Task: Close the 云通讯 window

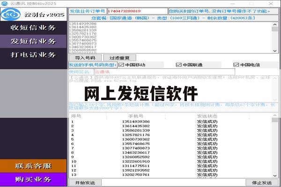Action: (x=271, y=4)
